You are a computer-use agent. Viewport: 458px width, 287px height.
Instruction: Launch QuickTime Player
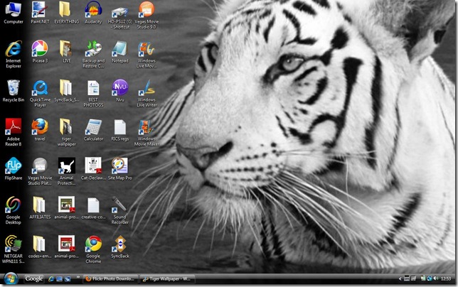click(40, 93)
